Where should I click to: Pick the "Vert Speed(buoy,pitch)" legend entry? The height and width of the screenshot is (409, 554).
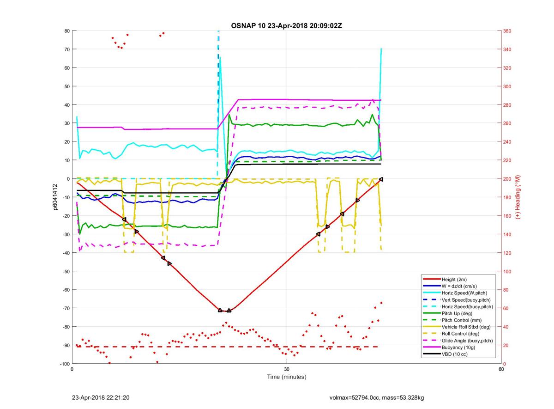[x=466, y=300]
